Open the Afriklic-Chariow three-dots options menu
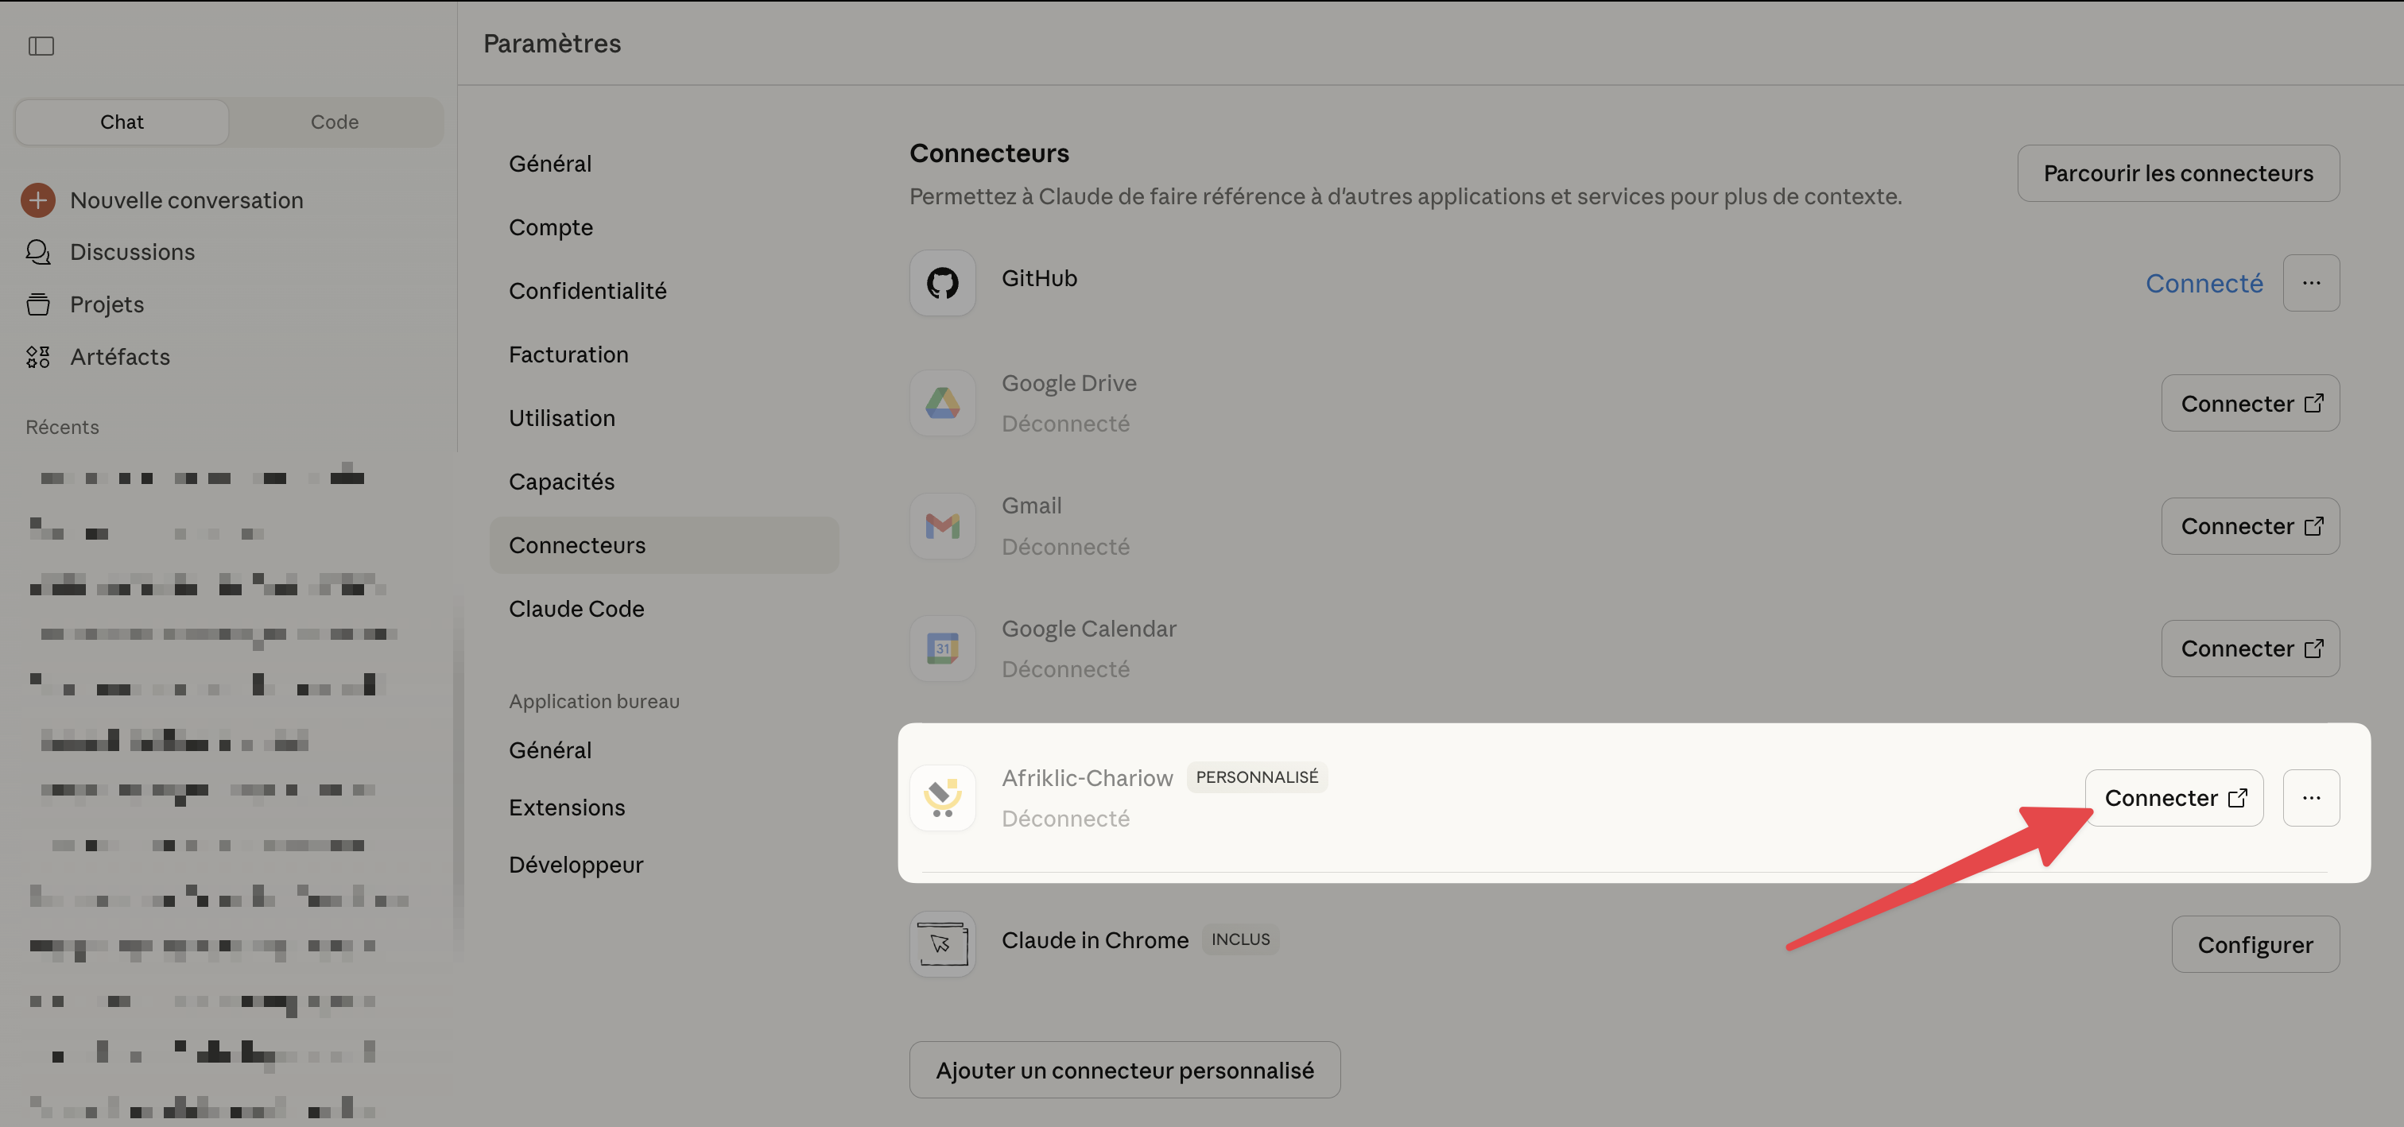The height and width of the screenshot is (1127, 2404). (2309, 798)
